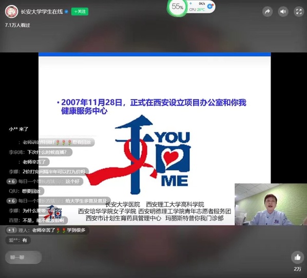Click the small You Me logo watermark
307x278 pixels.
point(53,212)
